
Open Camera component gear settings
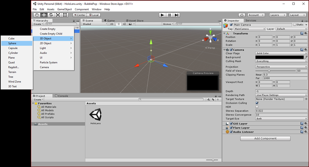[x=306, y=50]
